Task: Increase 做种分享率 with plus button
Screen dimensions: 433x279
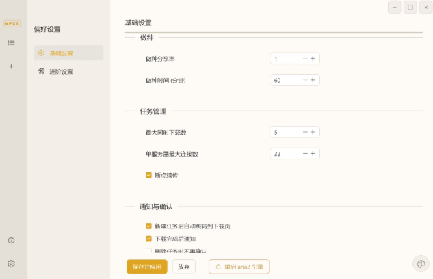Action: pyautogui.click(x=313, y=59)
